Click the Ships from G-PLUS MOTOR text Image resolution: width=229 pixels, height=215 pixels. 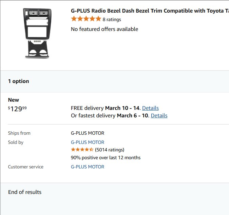pos(88,133)
